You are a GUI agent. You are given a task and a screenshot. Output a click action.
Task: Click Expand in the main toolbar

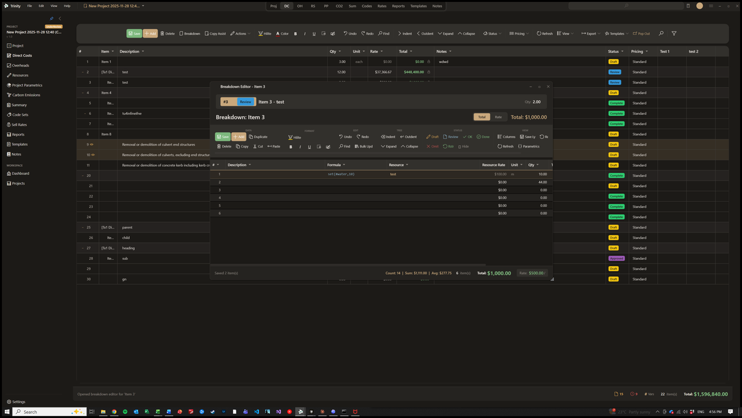(x=446, y=33)
